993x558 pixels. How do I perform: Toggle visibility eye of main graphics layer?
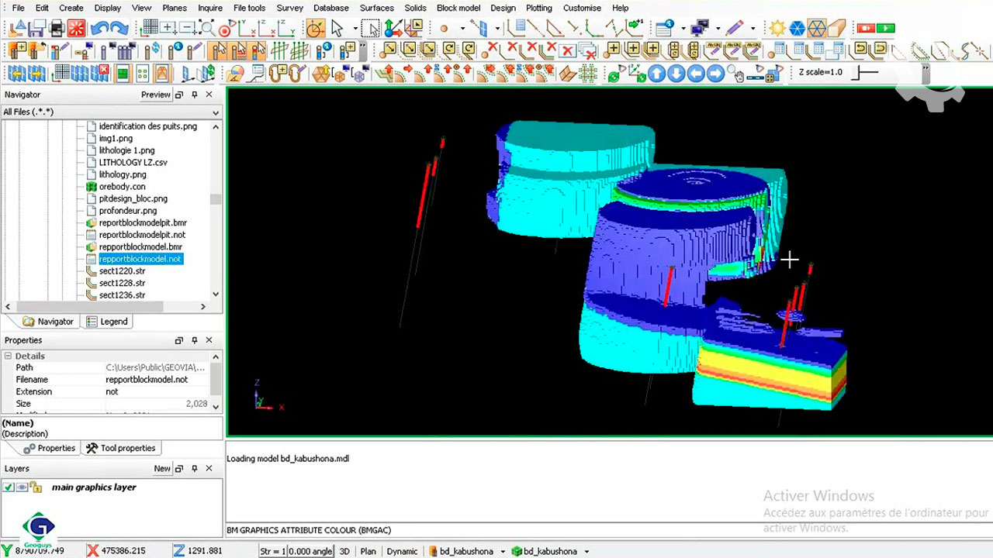(22, 487)
